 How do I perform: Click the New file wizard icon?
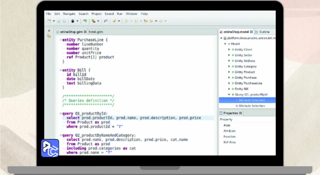pos(49,21)
